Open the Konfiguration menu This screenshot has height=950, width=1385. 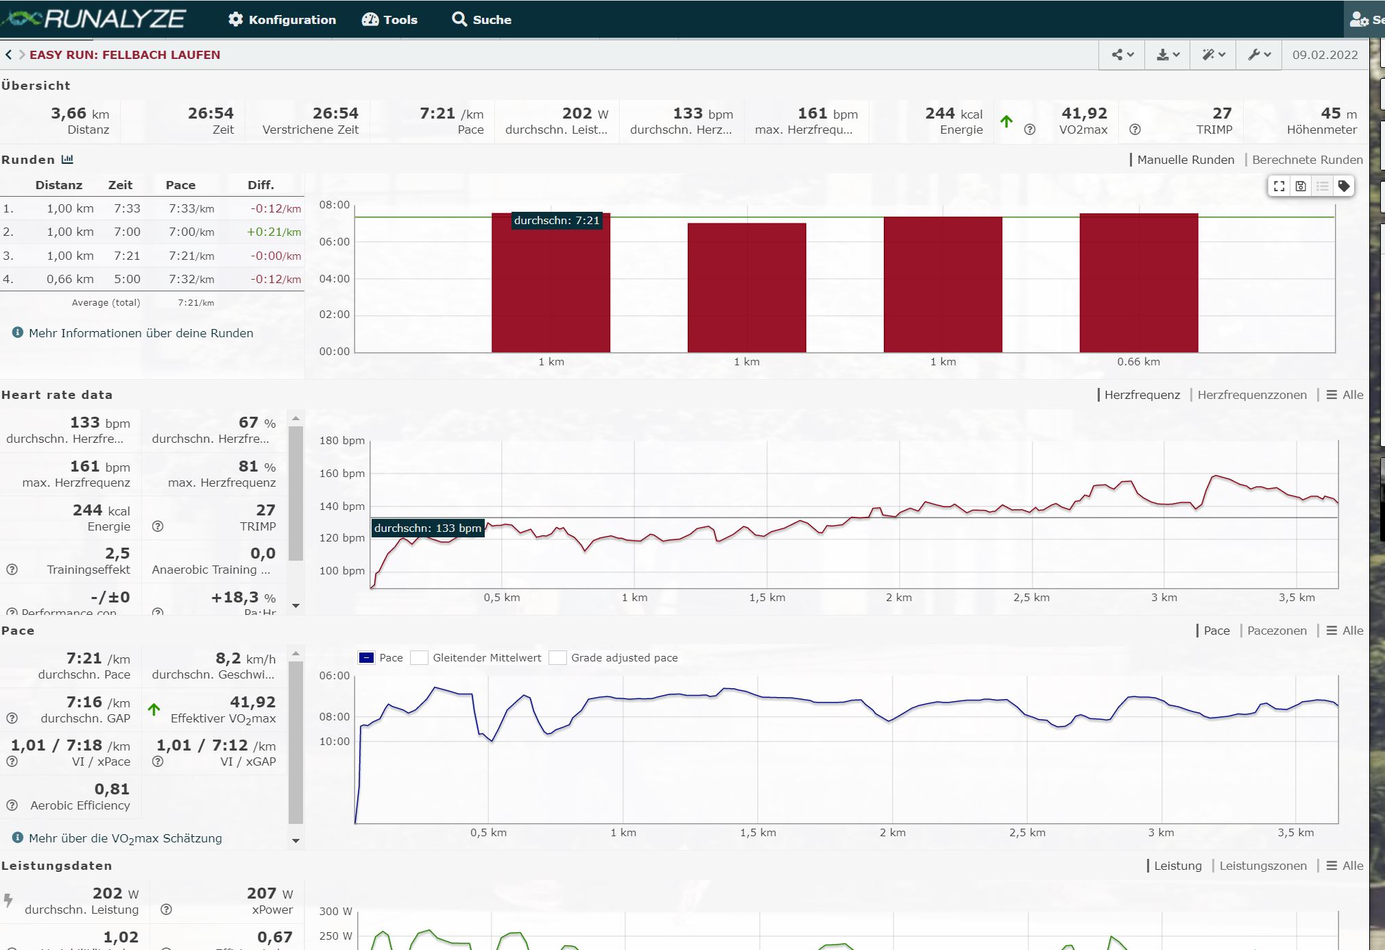(282, 20)
